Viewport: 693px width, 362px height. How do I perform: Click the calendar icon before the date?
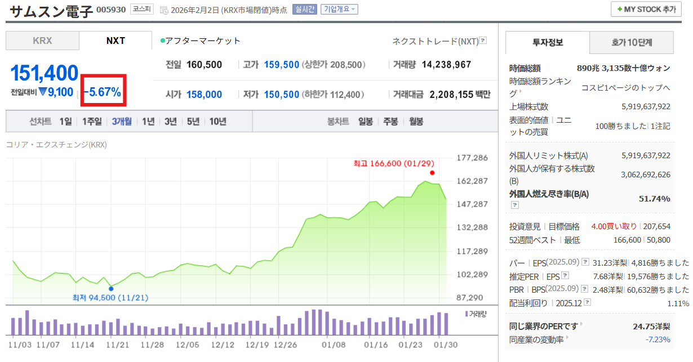pos(164,10)
